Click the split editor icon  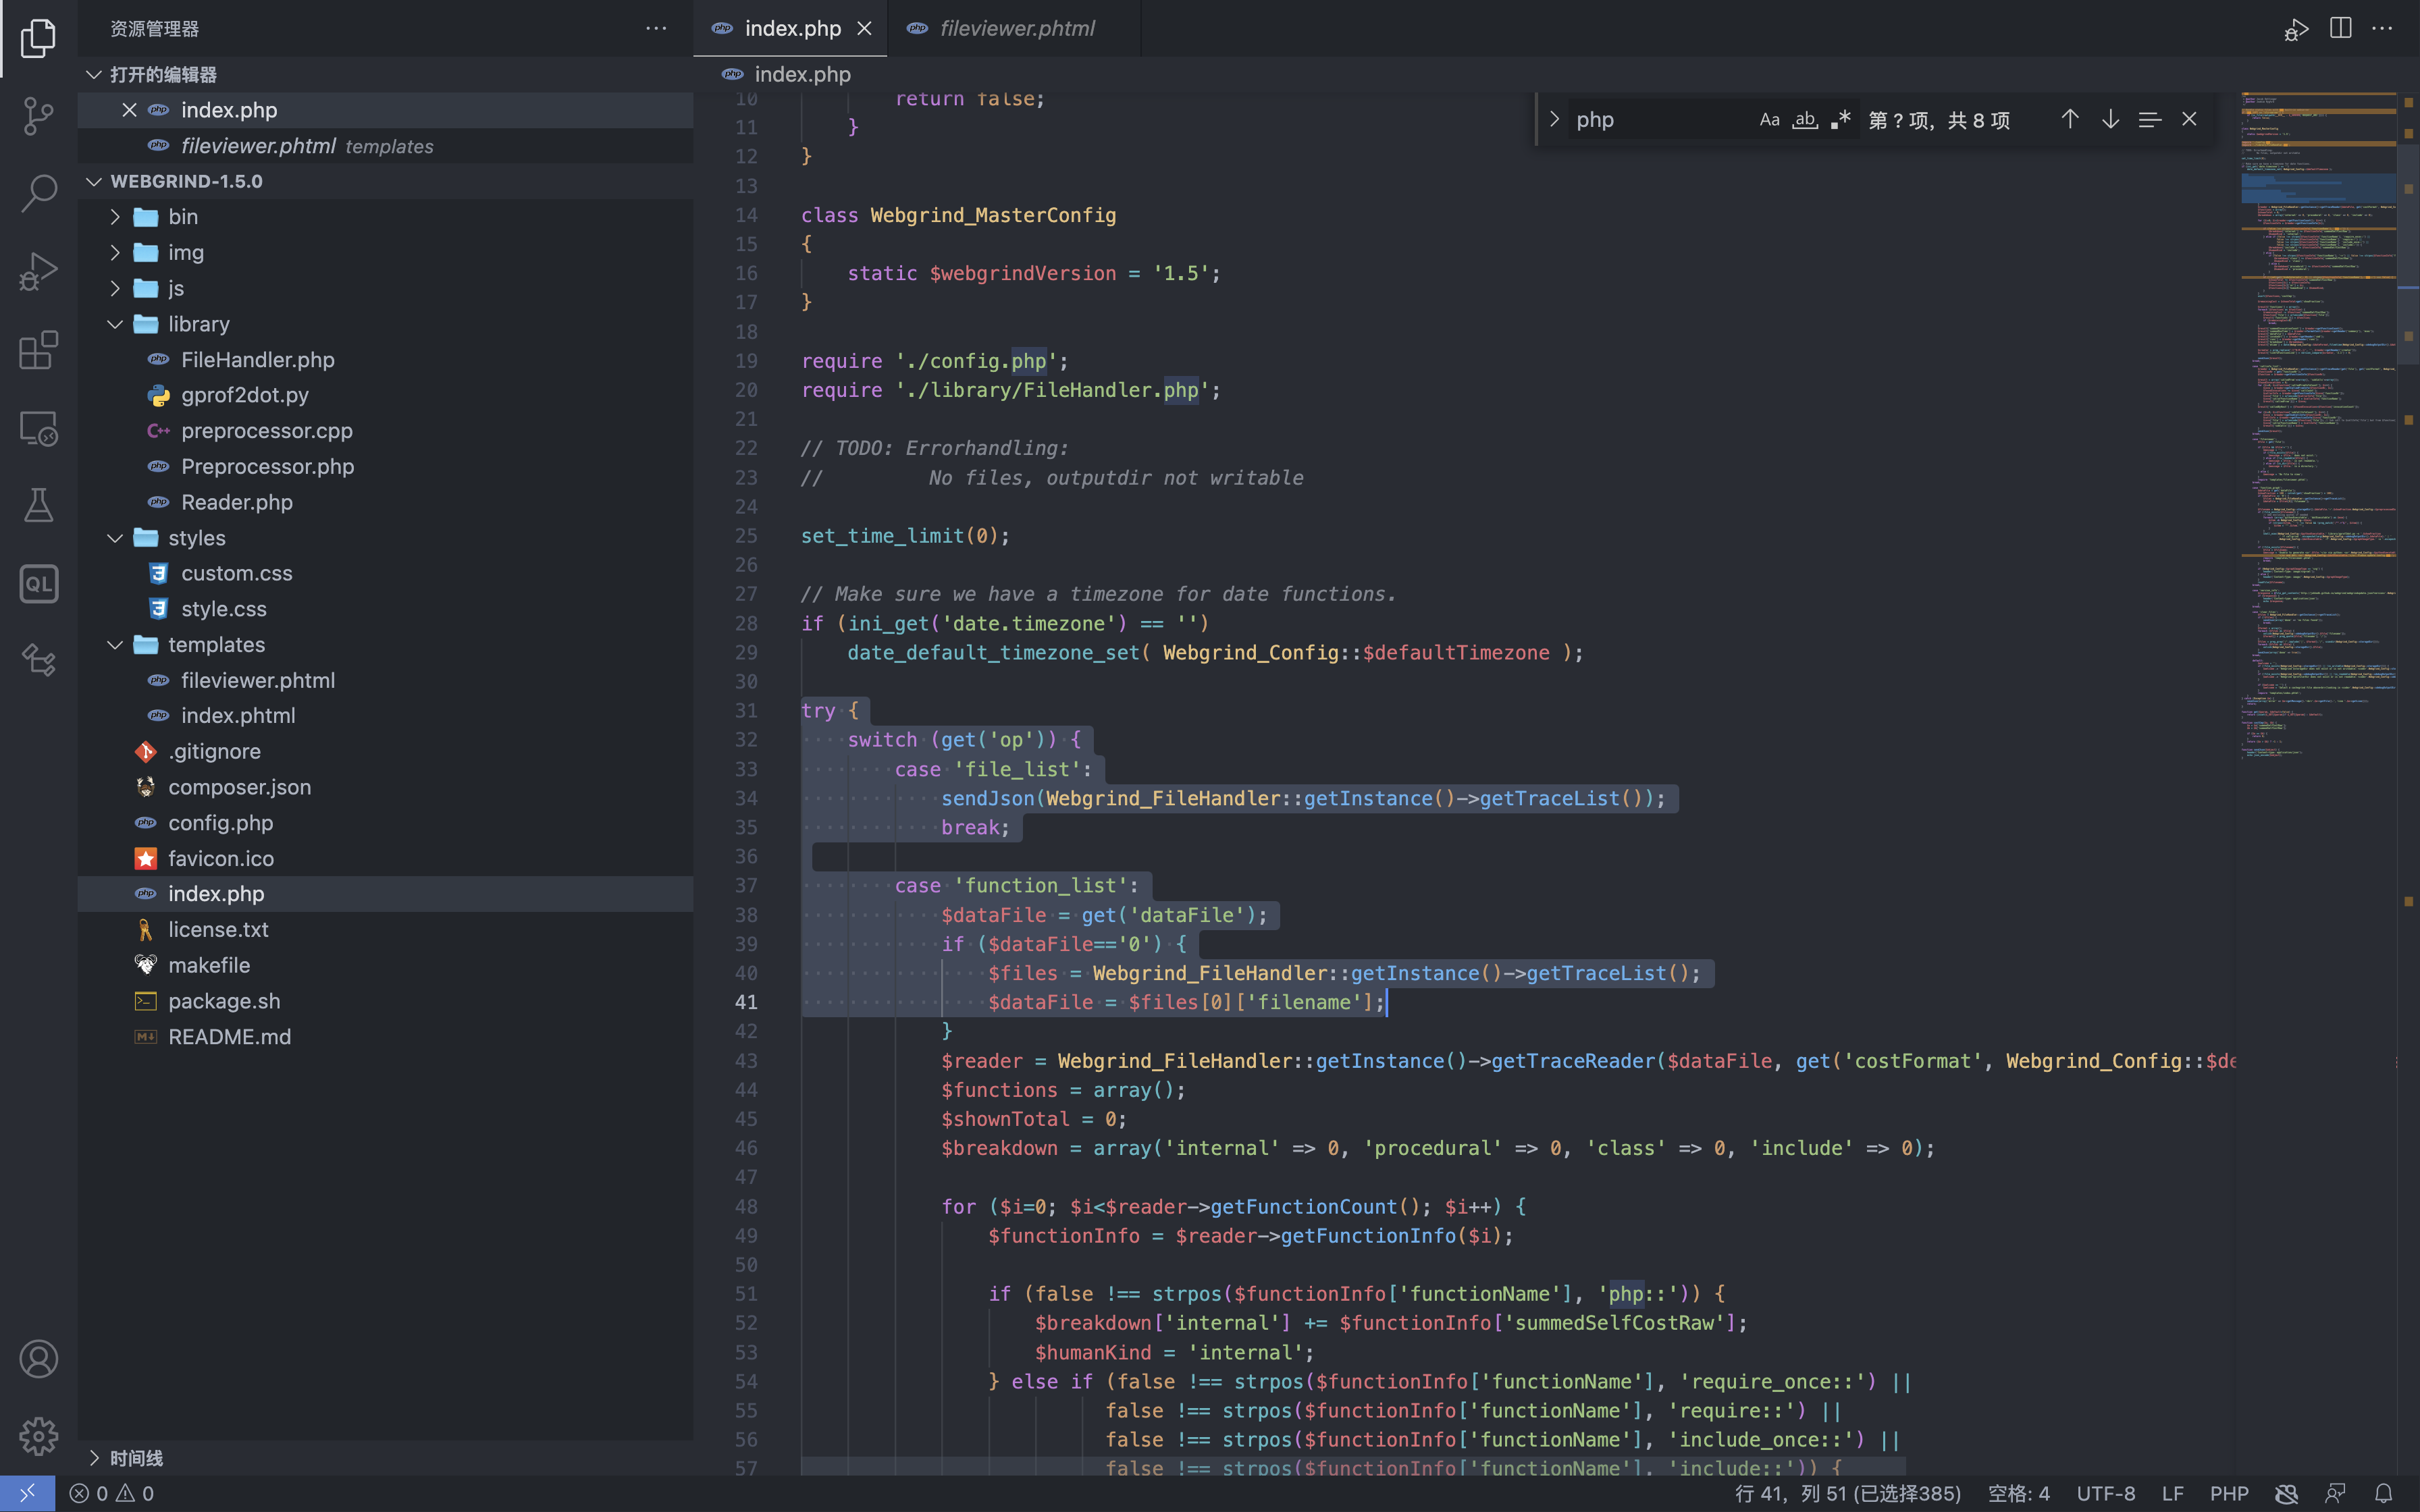(x=2340, y=28)
